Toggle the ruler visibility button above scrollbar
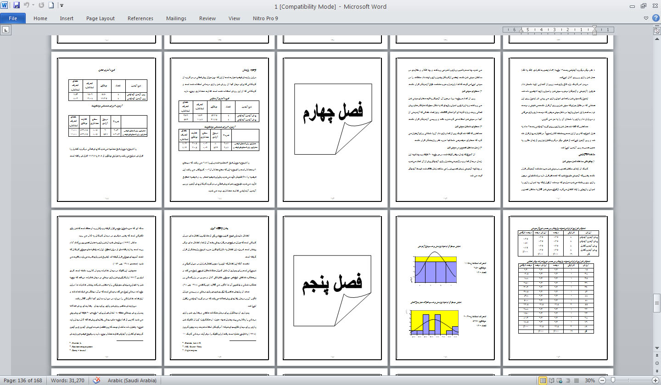661x385 pixels. [x=656, y=30]
